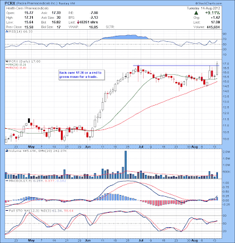235x243 pixels.
Task: Click the PCRX (Daily) 17.00 chart label
Action: [24, 61]
